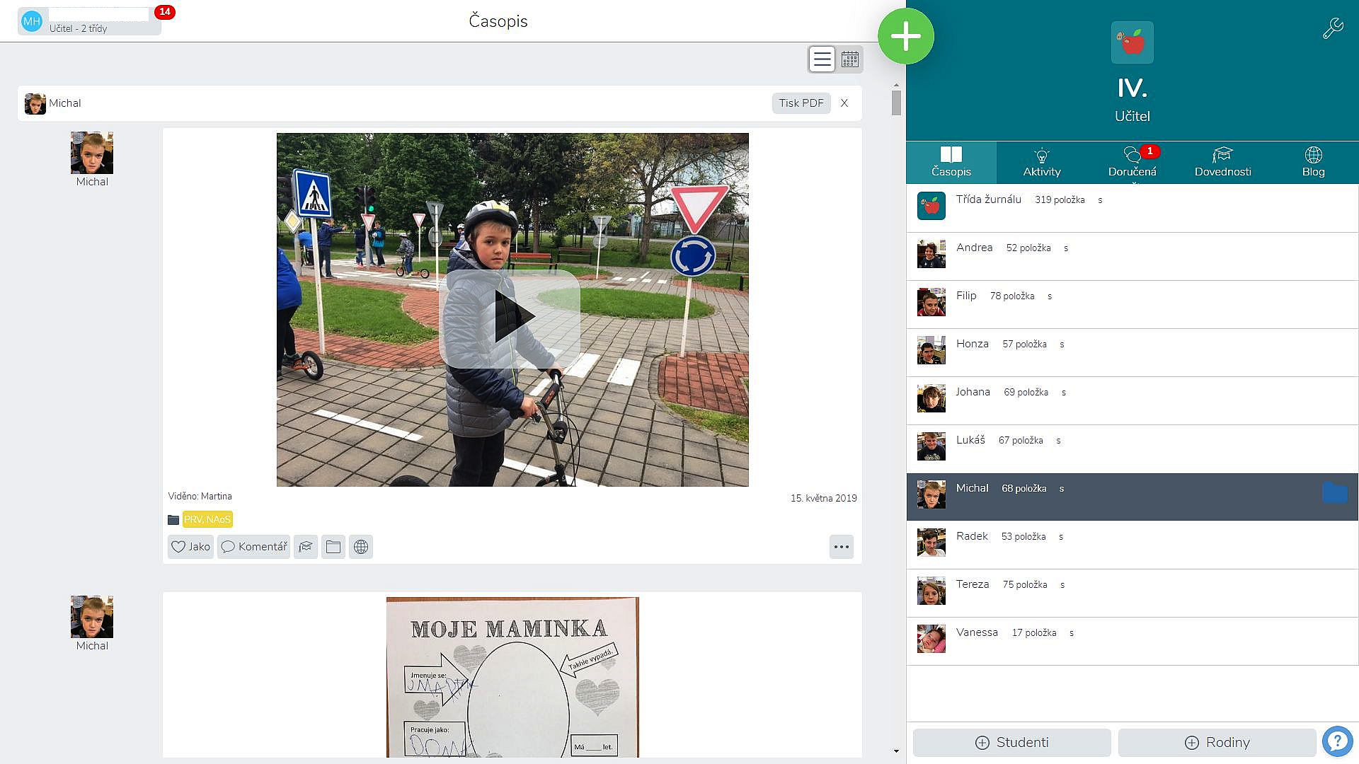Open the teacher account switcher at top left
The height and width of the screenshot is (764, 1359).
point(89,21)
